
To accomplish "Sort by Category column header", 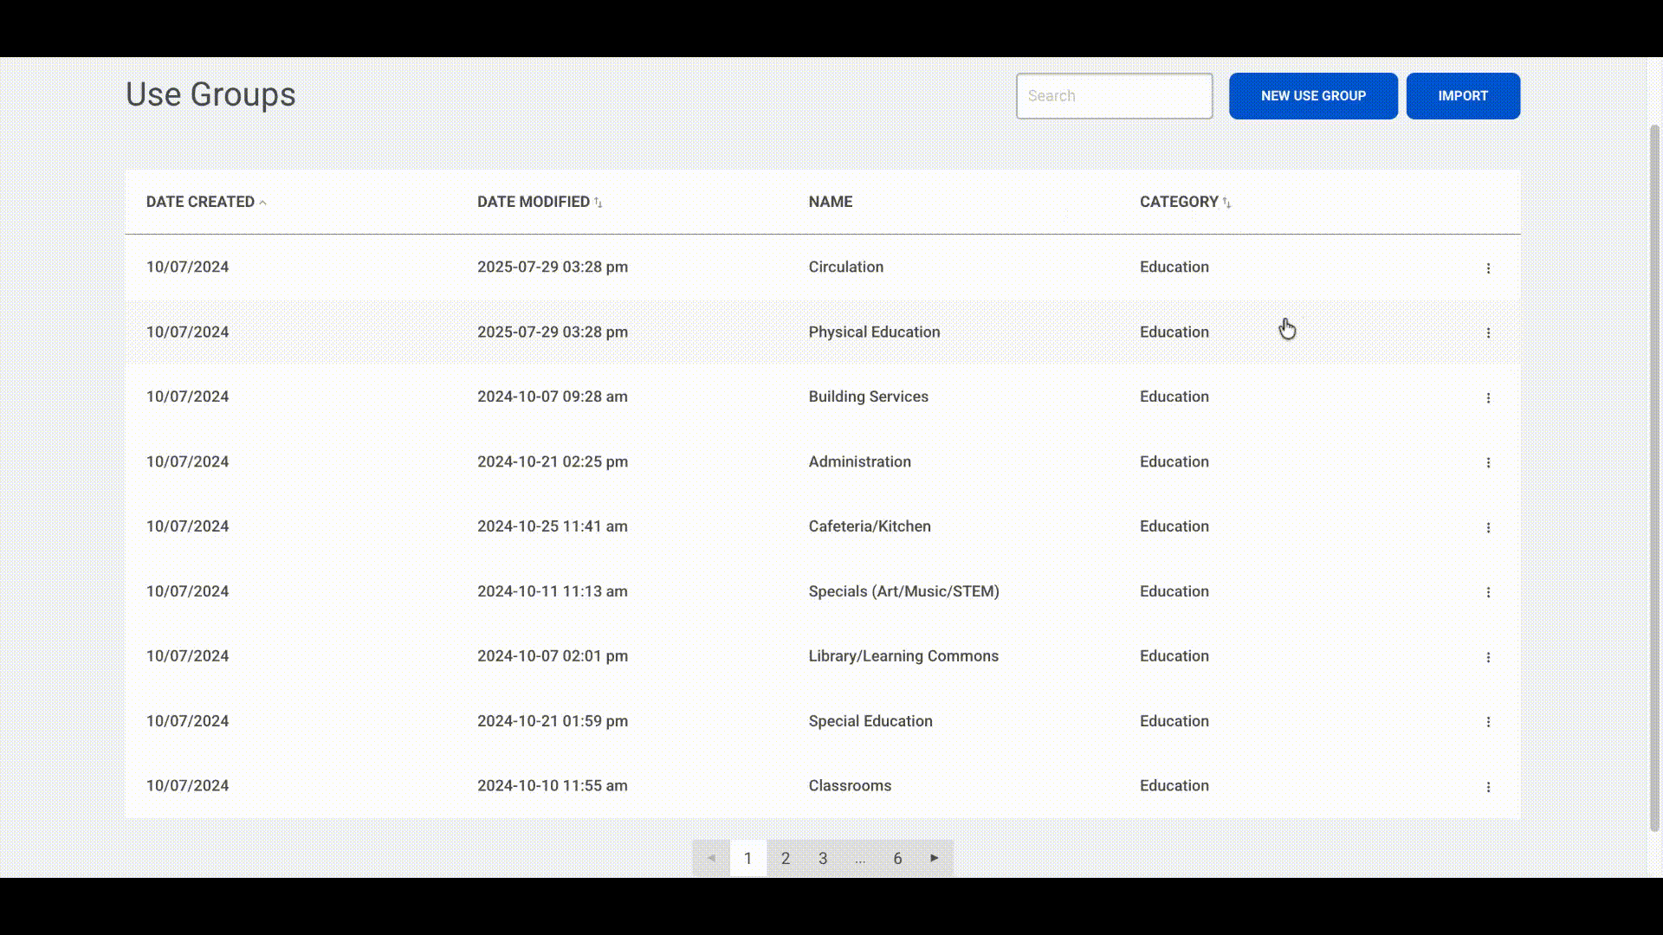I will point(1185,202).
